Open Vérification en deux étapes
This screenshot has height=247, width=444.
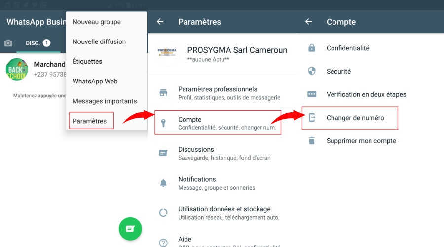coord(366,94)
